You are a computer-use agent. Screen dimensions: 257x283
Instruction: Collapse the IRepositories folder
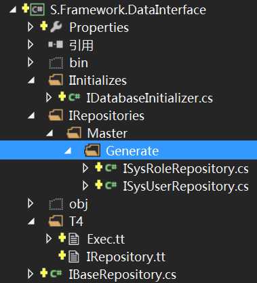31,116
